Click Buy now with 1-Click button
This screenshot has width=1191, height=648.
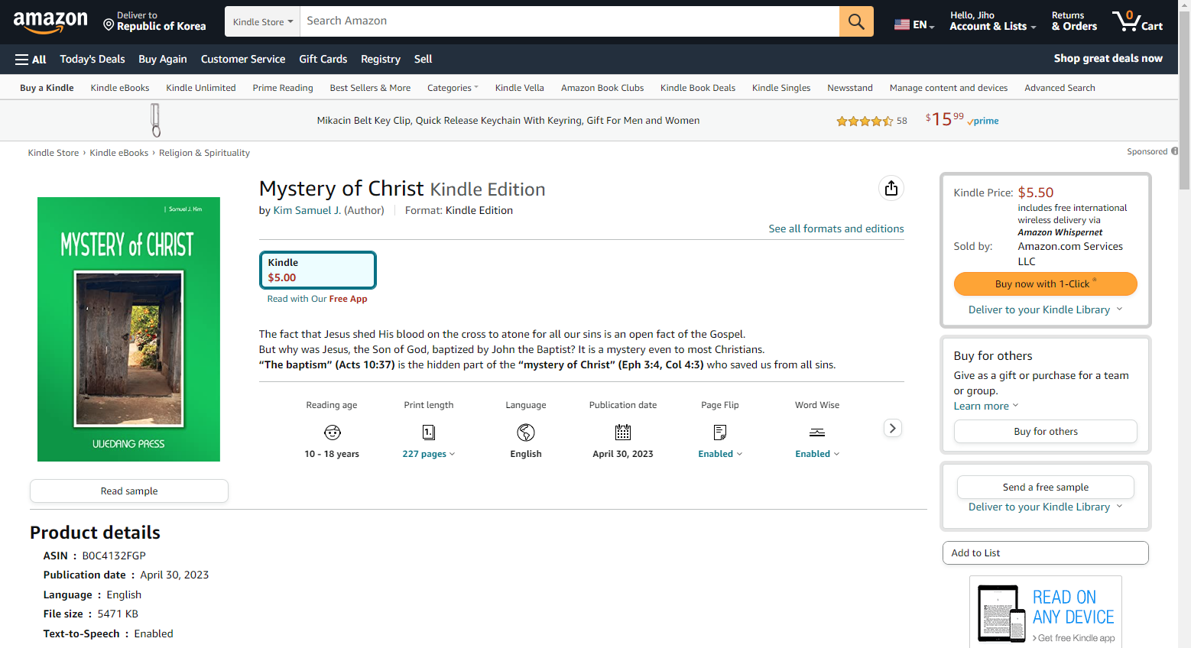[1045, 283]
